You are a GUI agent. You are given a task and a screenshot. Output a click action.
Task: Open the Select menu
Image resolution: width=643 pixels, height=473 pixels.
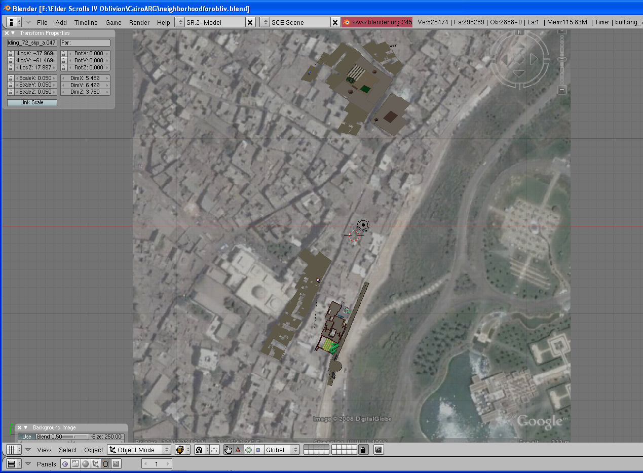tap(68, 450)
